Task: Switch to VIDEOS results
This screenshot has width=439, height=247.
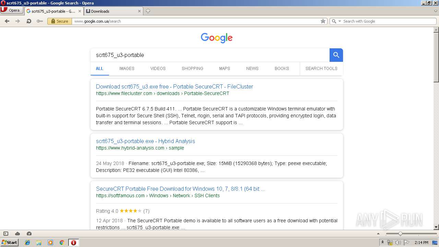Action: point(158,69)
